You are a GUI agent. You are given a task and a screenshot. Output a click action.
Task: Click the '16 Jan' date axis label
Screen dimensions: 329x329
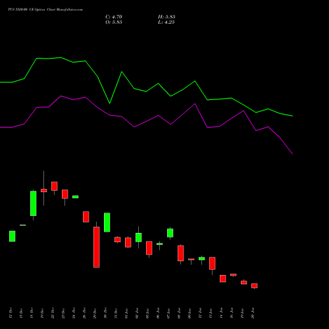(x=232, y=313)
